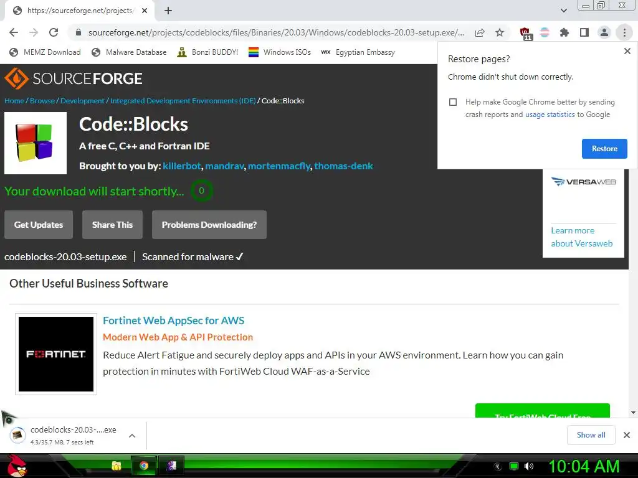
Task: Bookmark this page with the star
Action: point(500,32)
